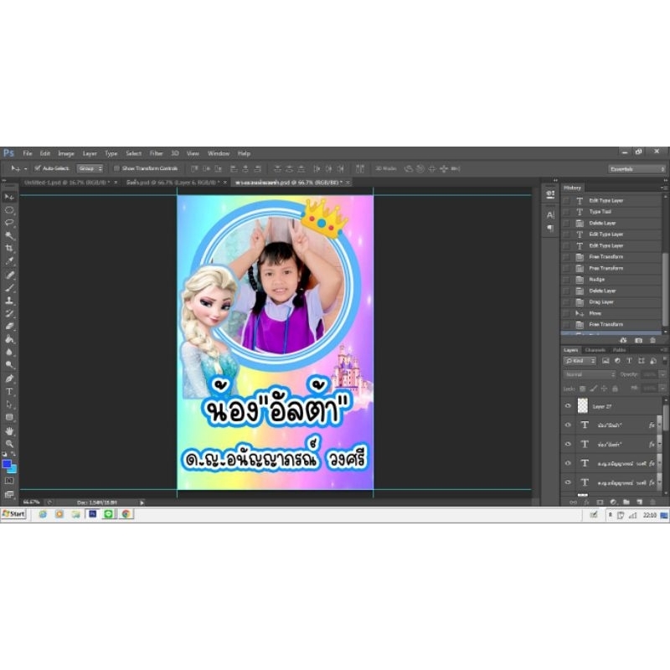Viewport: 670px width, 670px height.
Task: Open the Kind filter dropdown in the Layers panel
Action: (x=580, y=361)
